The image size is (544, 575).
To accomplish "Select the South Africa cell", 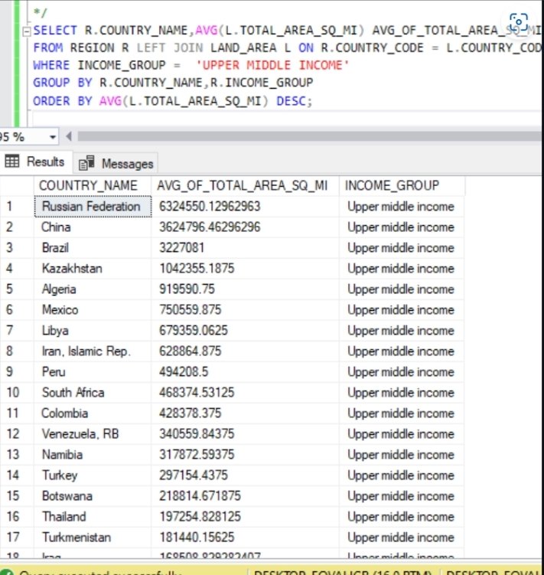I will [x=93, y=393].
